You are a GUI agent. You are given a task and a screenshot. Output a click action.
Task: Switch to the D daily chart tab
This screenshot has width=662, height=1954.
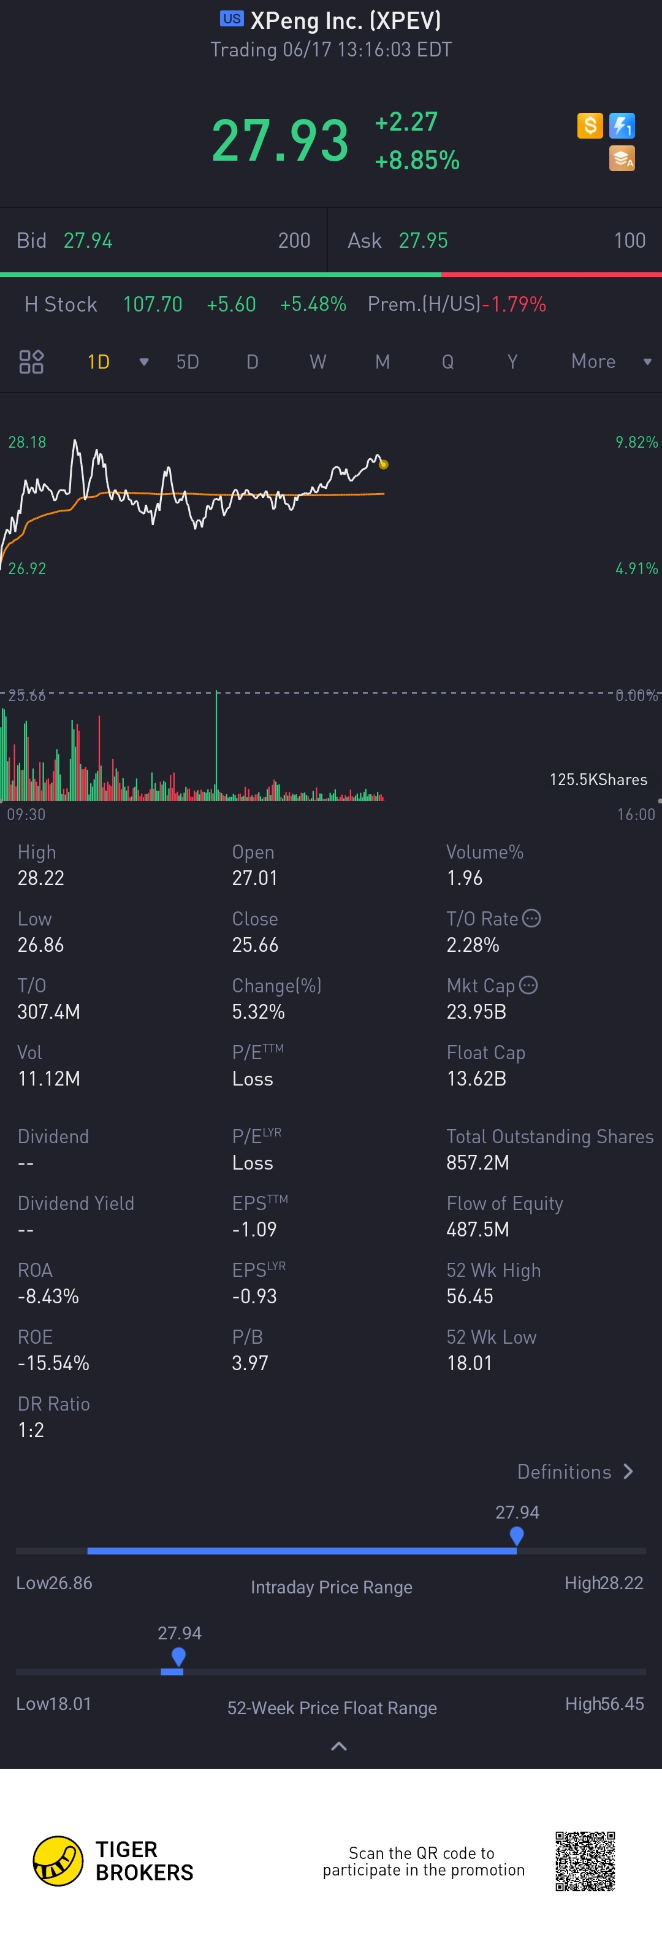coord(253,362)
